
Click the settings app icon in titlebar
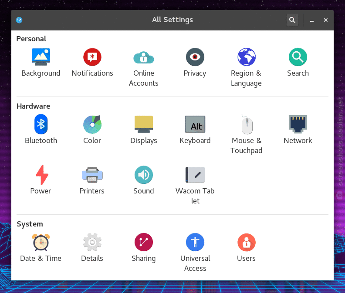pyautogui.click(x=19, y=20)
